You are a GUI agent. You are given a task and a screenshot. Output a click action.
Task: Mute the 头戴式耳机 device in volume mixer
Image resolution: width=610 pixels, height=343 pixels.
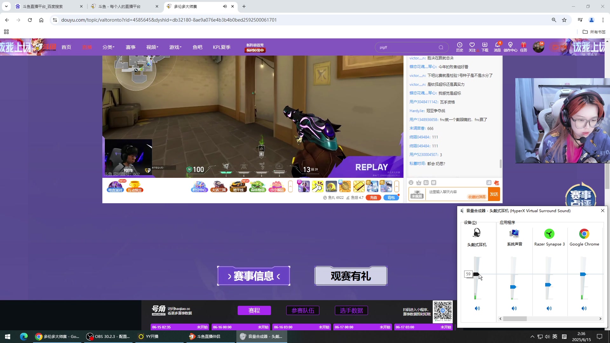(x=477, y=308)
